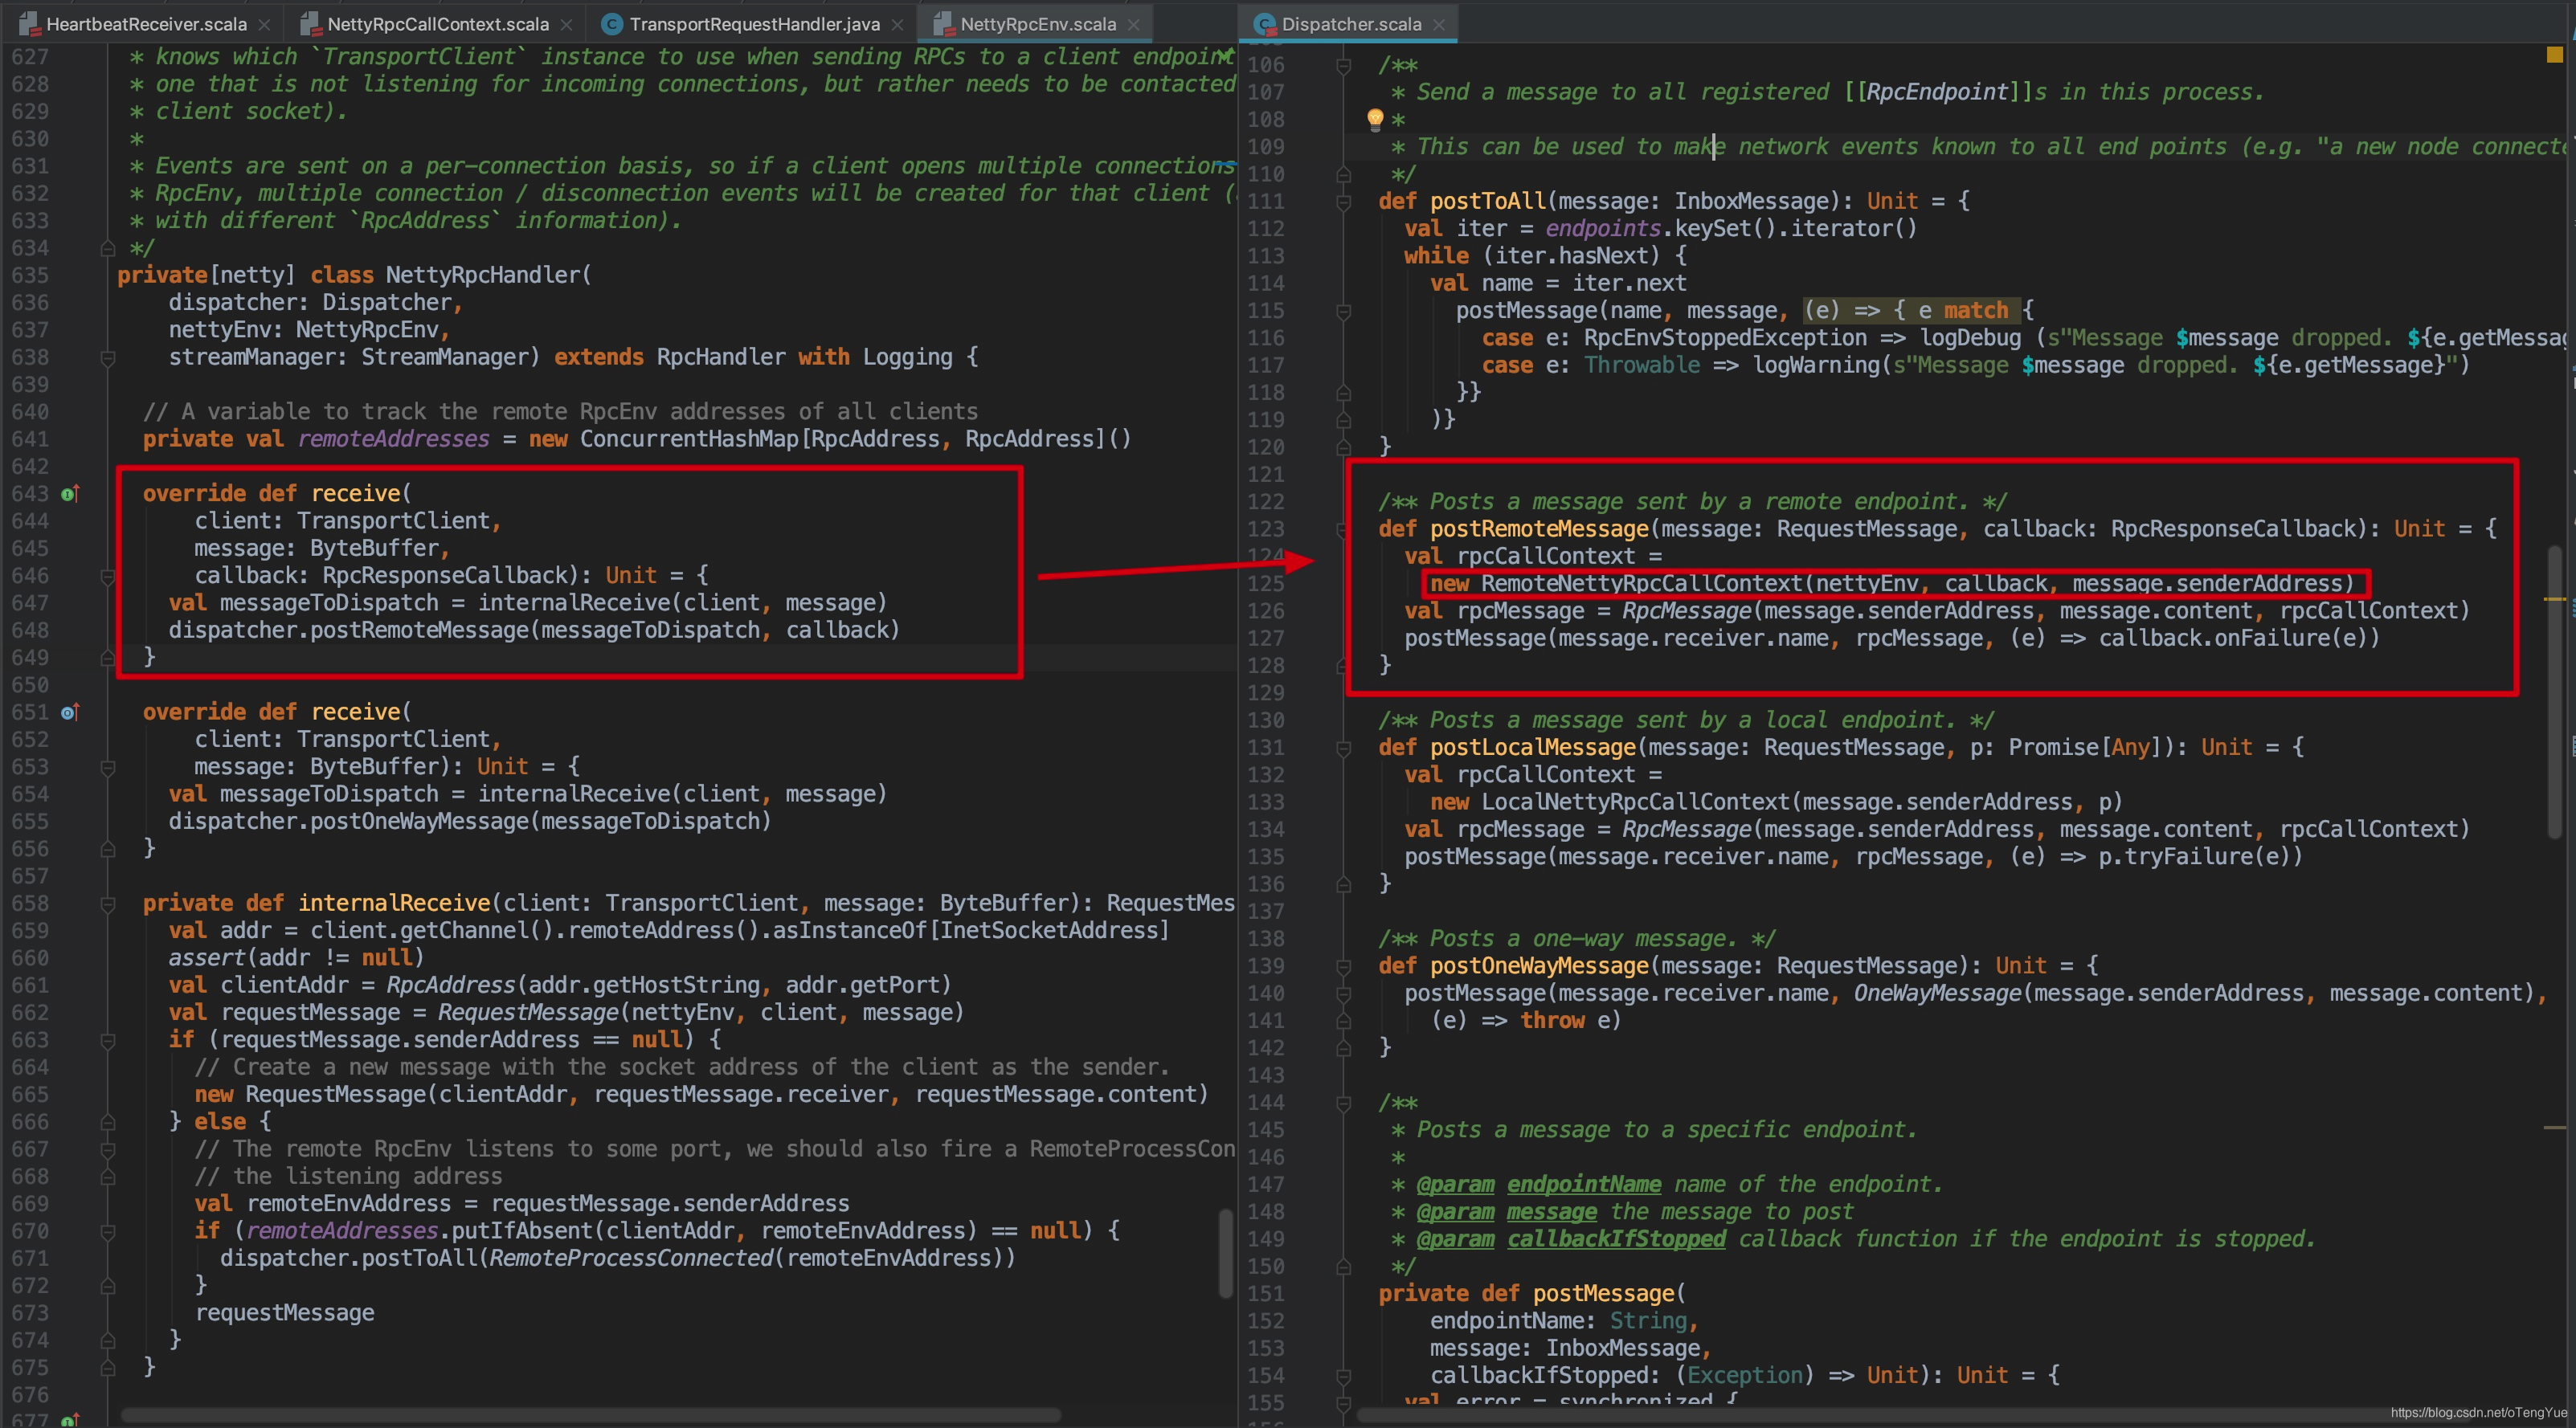The width and height of the screenshot is (2576, 1428).
Task: Collapse the comment block ending at line 634
Action: 108,248
